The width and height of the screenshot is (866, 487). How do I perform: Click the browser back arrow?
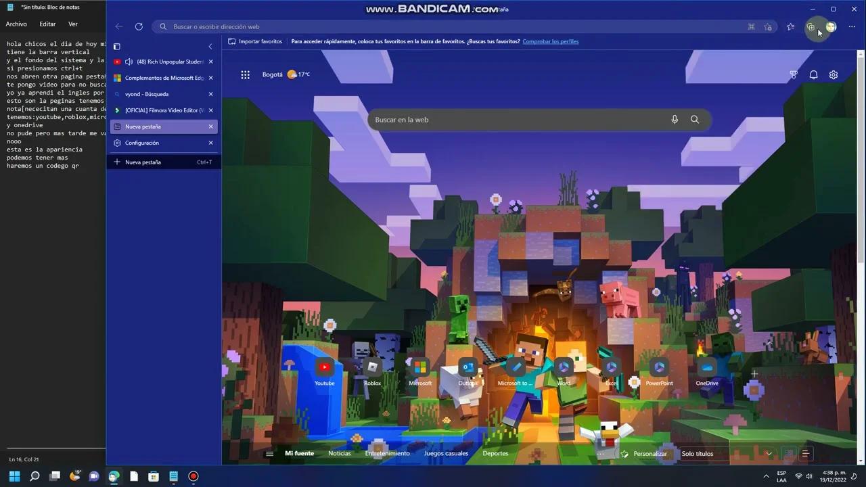coord(119,26)
